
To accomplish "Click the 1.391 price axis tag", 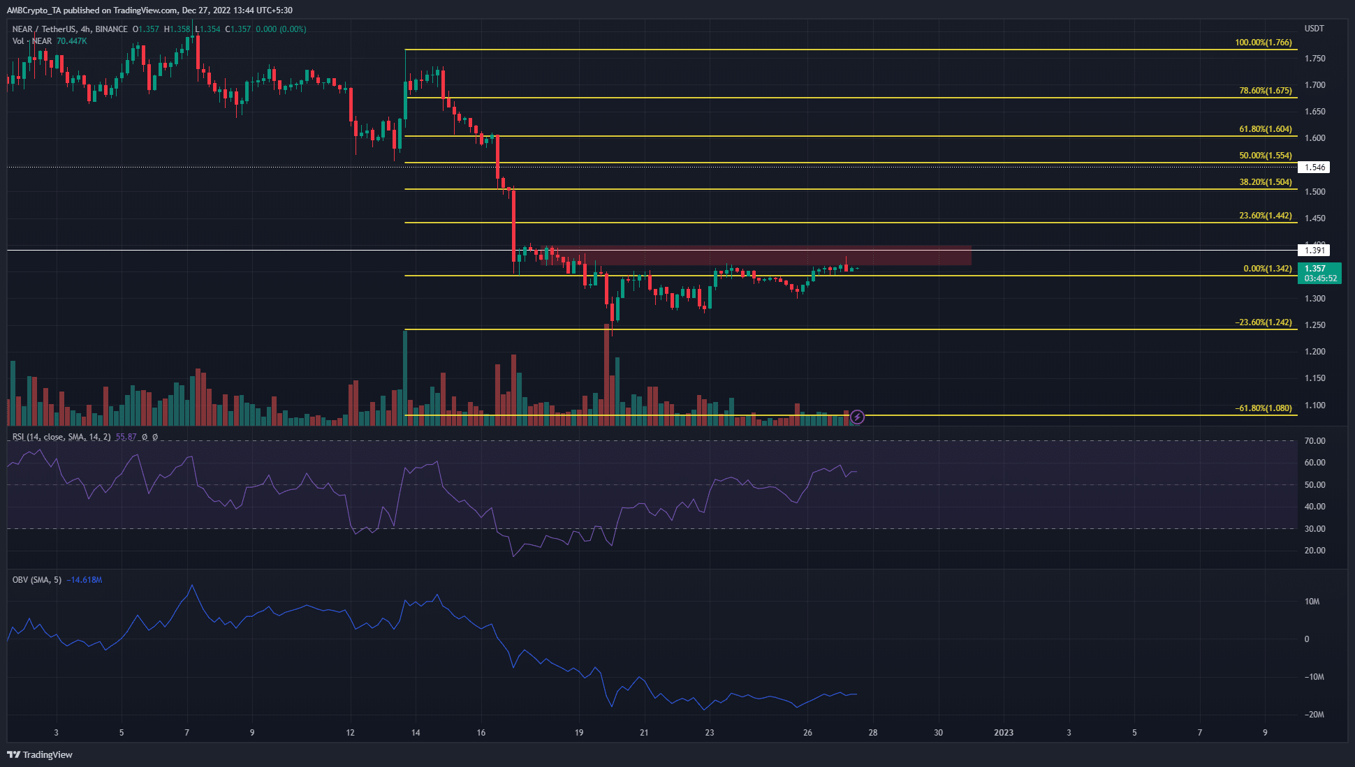I will (1314, 251).
